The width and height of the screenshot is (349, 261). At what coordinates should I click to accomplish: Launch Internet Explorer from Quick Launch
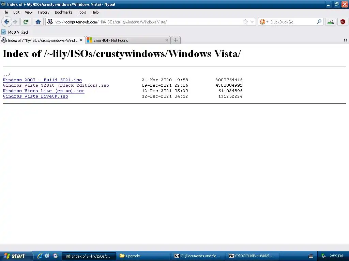(x=40, y=256)
